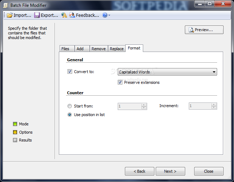Click the green Mode step indicator
This screenshot has width=234, height=182.
tap(15, 124)
